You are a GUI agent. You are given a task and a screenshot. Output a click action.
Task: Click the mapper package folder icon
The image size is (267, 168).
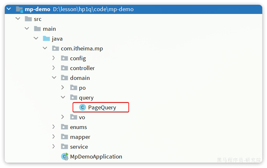point(65,137)
